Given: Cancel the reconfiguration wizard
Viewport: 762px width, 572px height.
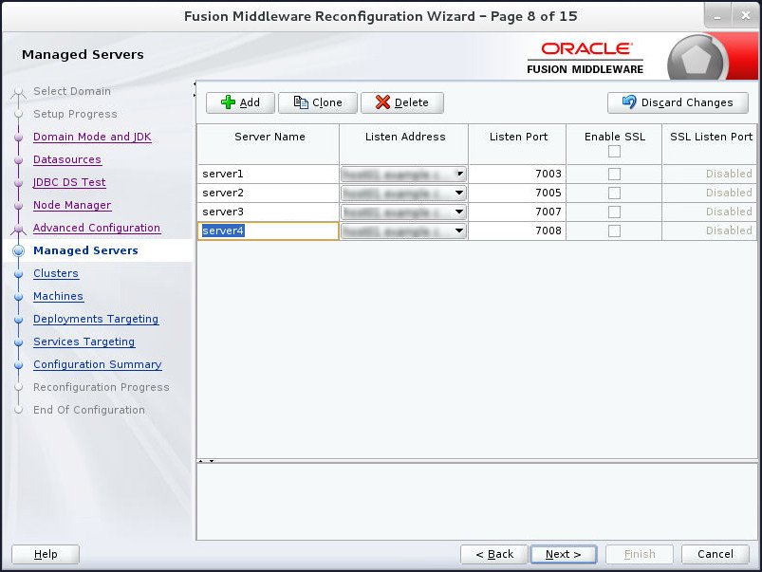Looking at the screenshot, I should coord(715,554).
